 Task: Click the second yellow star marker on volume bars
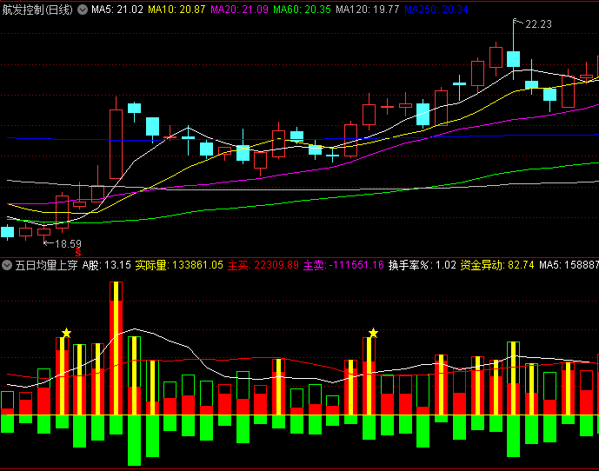pos(373,333)
